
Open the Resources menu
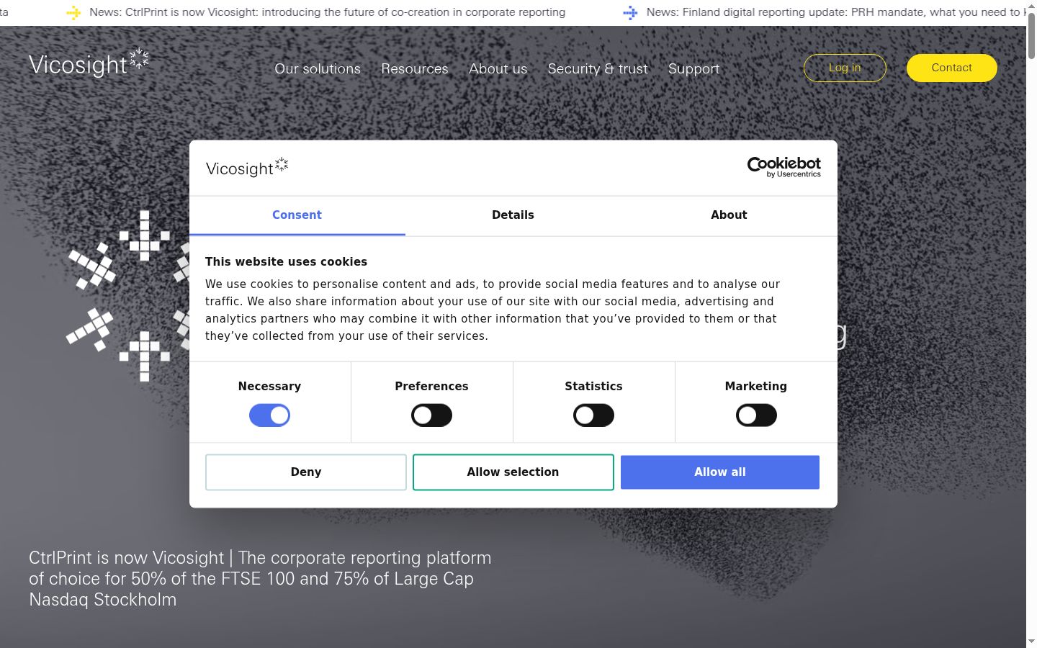coord(415,68)
